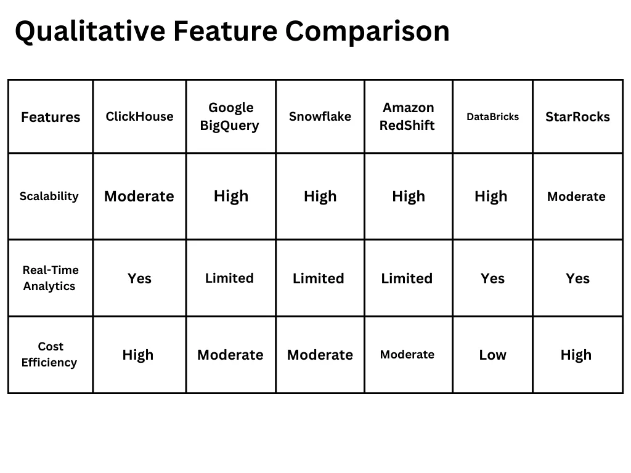This screenshot has height=473, width=631.
Task: Select the StarRocks column header
Action: (577, 116)
